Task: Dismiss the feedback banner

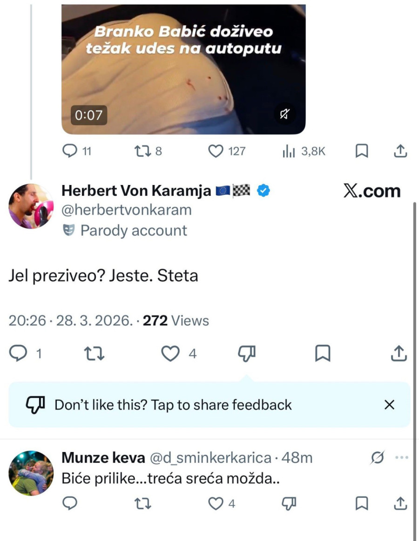Action: click(389, 404)
